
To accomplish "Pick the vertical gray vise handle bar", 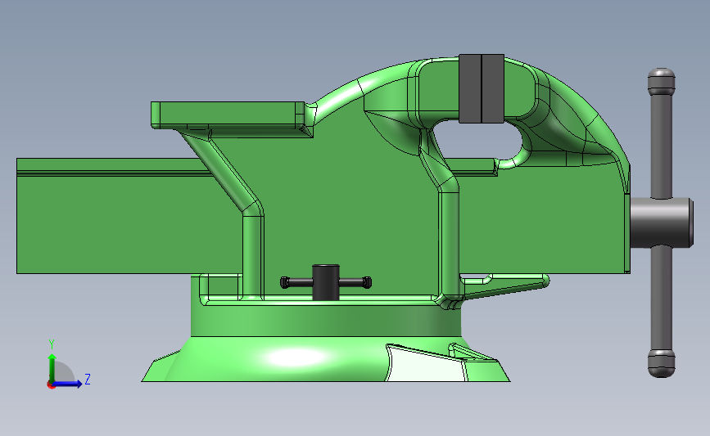I will [662, 223].
